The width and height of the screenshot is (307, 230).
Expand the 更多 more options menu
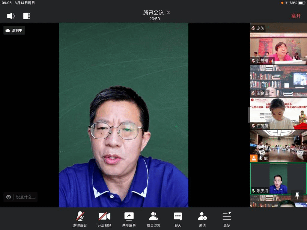click(x=227, y=219)
